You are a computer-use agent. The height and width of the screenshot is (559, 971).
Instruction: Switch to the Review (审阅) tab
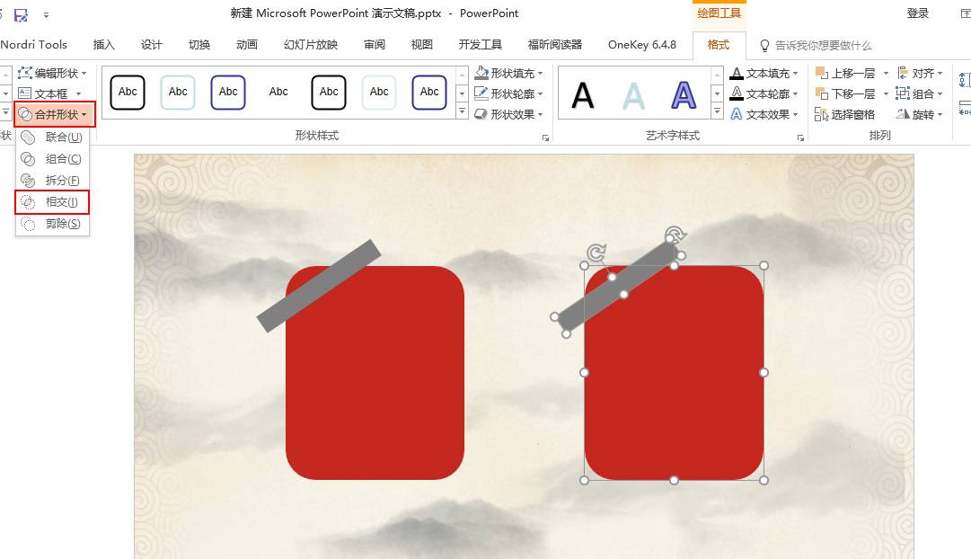(374, 45)
